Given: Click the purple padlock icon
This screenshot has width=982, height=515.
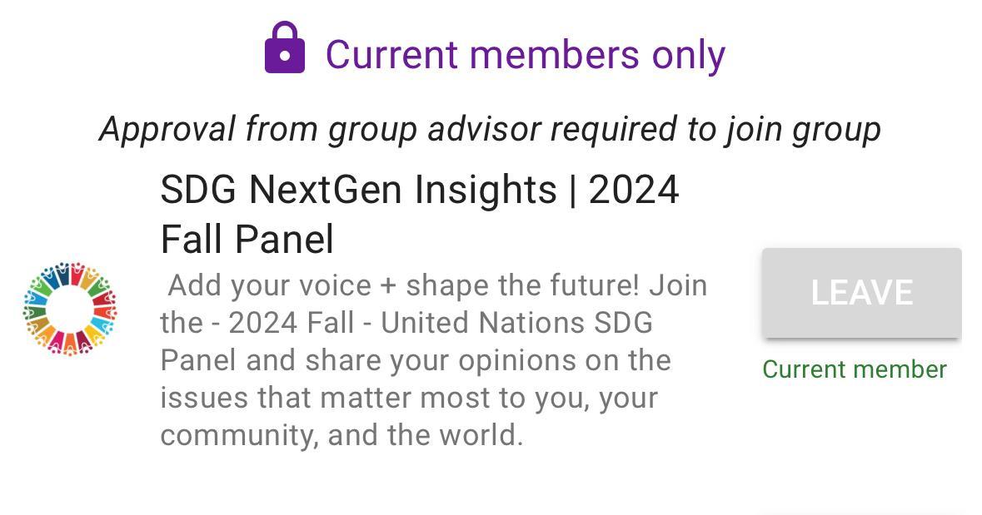Looking at the screenshot, I should (x=285, y=48).
